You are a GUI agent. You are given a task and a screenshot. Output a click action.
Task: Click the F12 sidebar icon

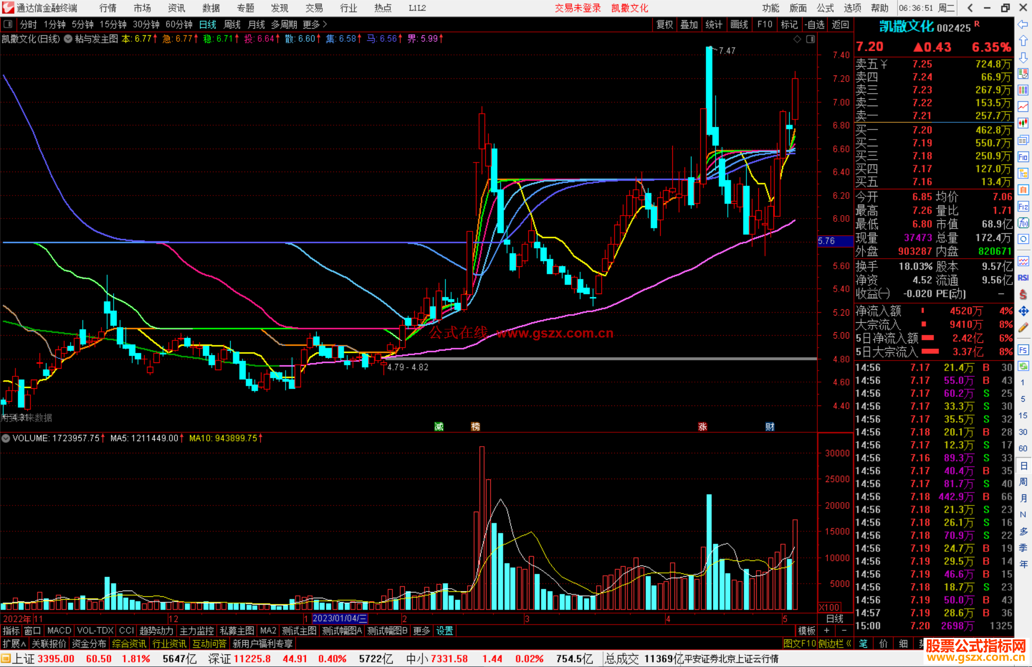1023,207
